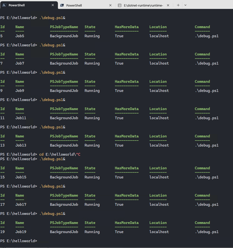The image size is (233, 248).
Task: Click the Job19 name in output
Action: click(21, 232)
